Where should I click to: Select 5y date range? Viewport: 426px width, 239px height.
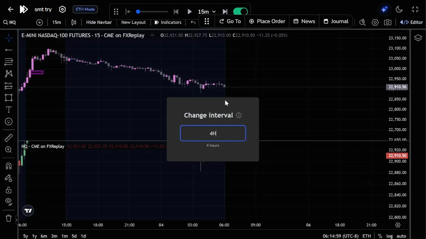pos(26,236)
